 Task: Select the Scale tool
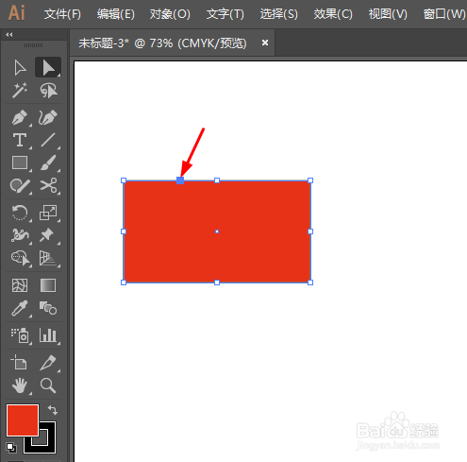[48, 213]
